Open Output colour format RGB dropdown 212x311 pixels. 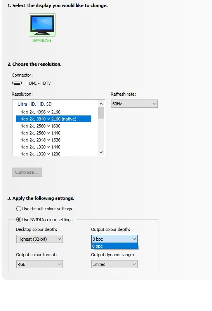pos(40,264)
